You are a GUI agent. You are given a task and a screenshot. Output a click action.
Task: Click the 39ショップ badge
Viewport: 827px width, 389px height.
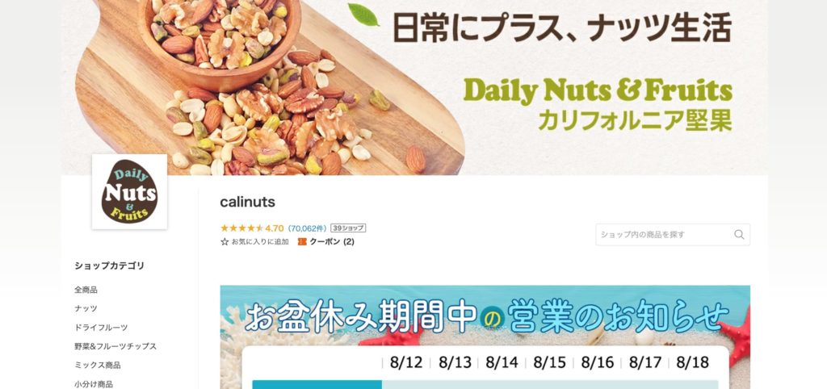pos(348,228)
